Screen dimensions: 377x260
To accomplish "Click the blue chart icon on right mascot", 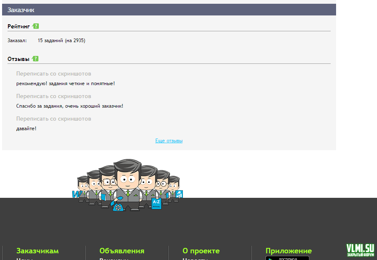I will point(179,194).
